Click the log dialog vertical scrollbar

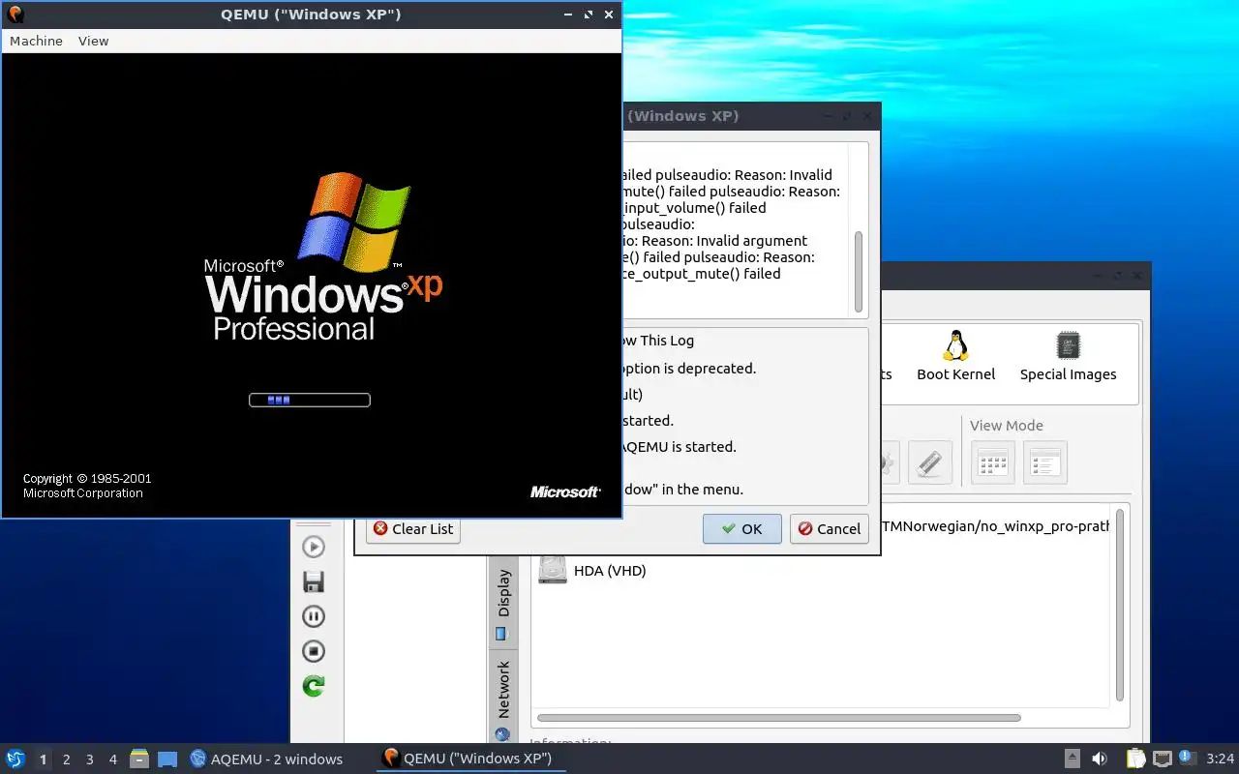[858, 271]
